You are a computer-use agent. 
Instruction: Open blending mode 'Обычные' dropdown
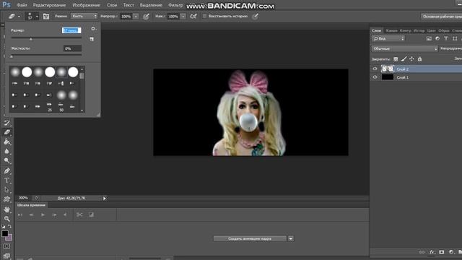tap(404, 48)
